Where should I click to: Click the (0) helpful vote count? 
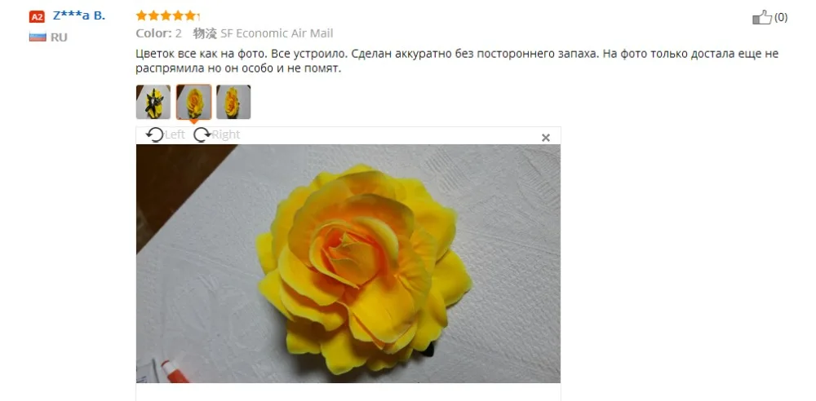coord(781,17)
